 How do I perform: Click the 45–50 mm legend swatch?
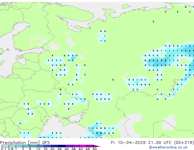point(90,146)
